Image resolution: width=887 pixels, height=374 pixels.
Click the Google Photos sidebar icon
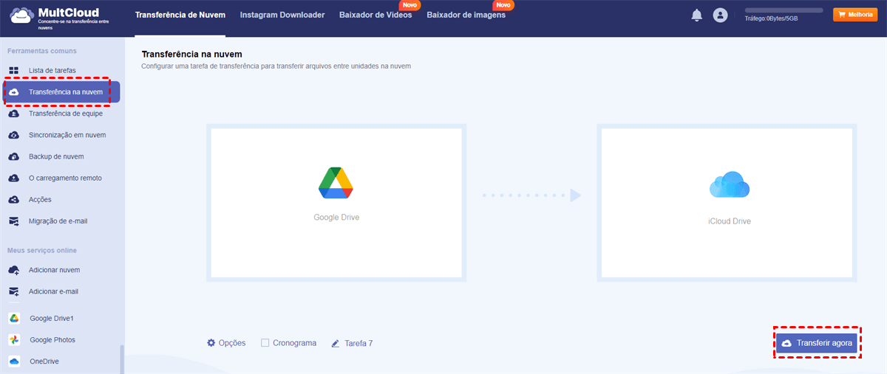[14, 340]
